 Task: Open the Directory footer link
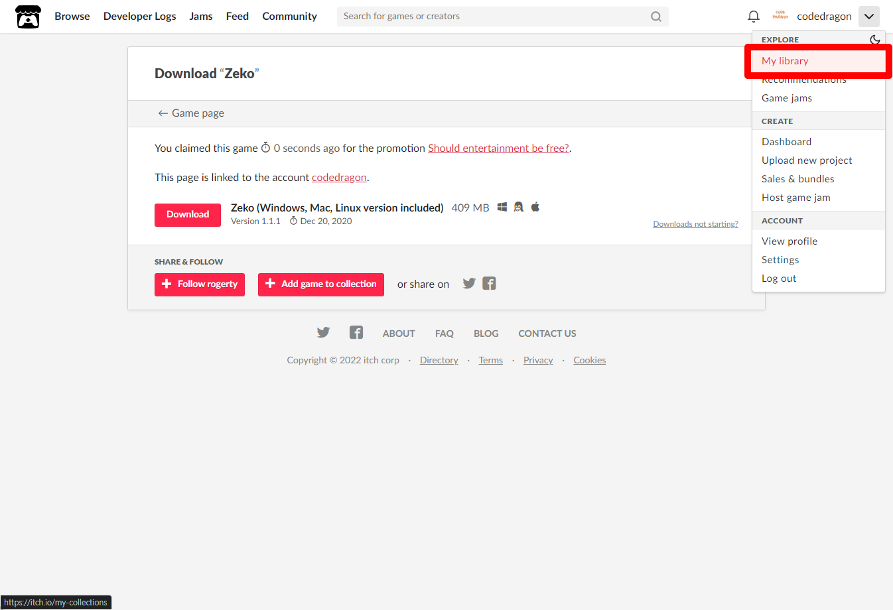pyautogui.click(x=439, y=360)
